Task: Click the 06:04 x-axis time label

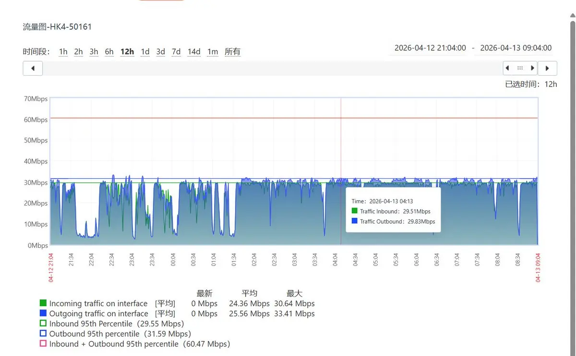Action: point(416,260)
